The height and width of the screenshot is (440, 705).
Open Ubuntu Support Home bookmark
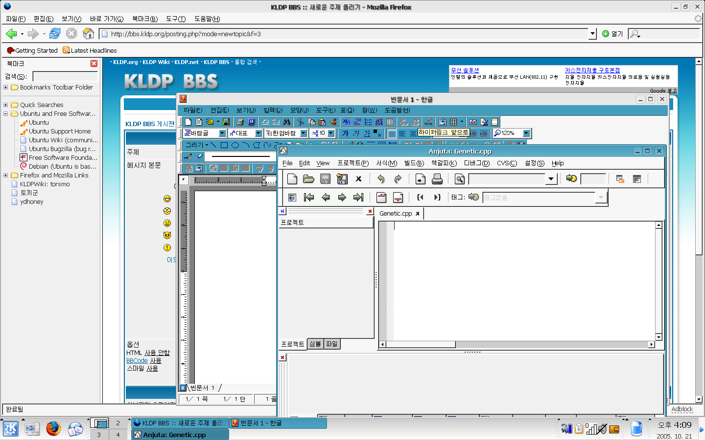[x=60, y=131]
